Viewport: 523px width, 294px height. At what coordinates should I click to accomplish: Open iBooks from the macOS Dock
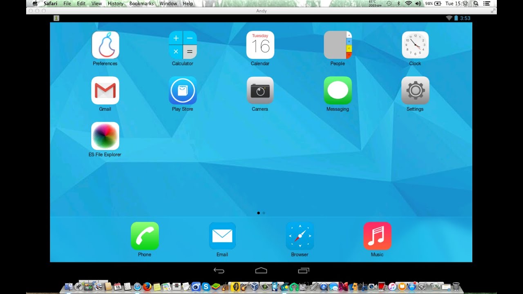click(402, 287)
